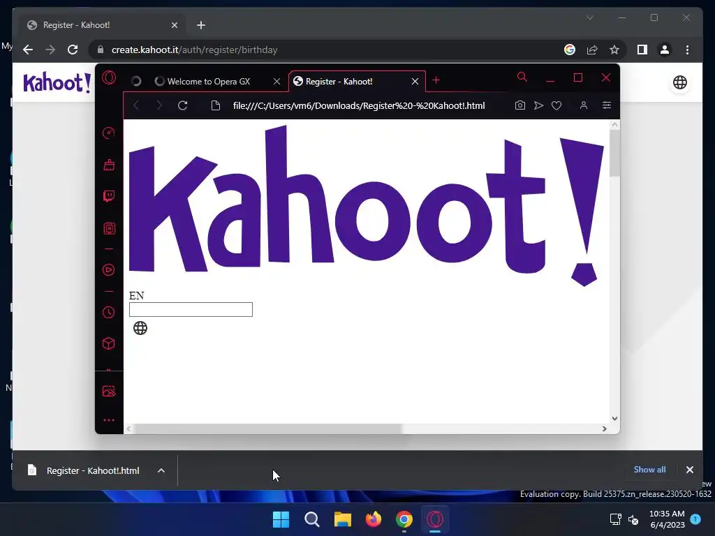Image resolution: width=715 pixels, height=536 pixels.
Task: Bookmark this tab star in Chrome
Action: pos(614,50)
